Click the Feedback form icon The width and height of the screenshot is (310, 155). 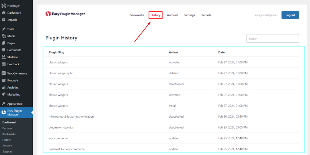[x=4, y=64]
